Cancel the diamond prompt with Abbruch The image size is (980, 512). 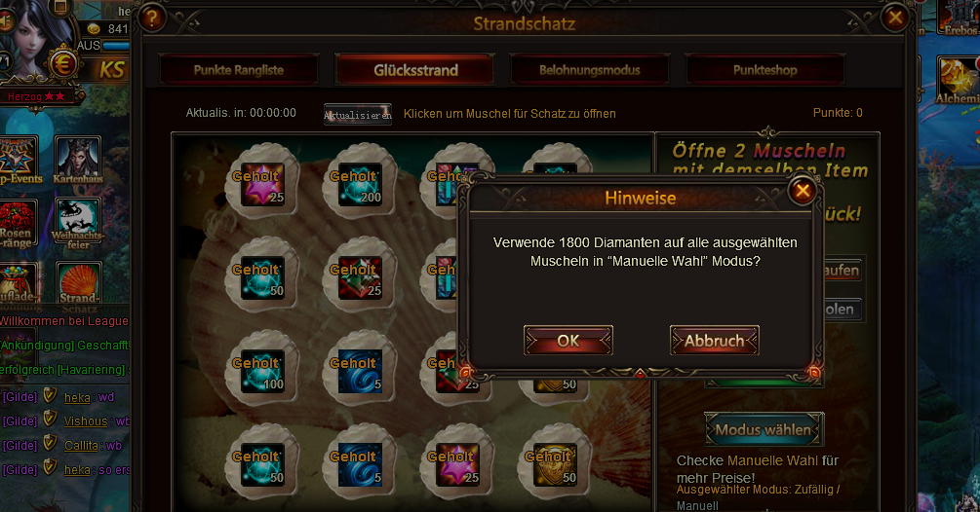tap(715, 341)
